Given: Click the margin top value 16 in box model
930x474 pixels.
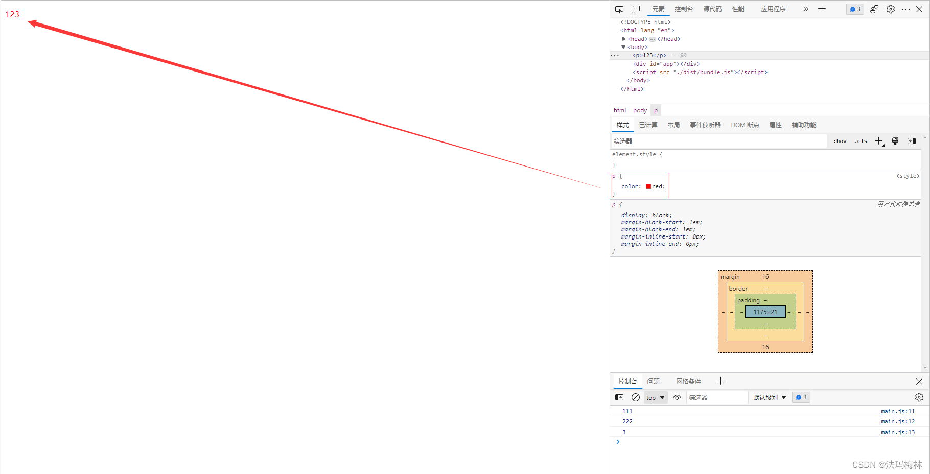Looking at the screenshot, I should coord(765,277).
